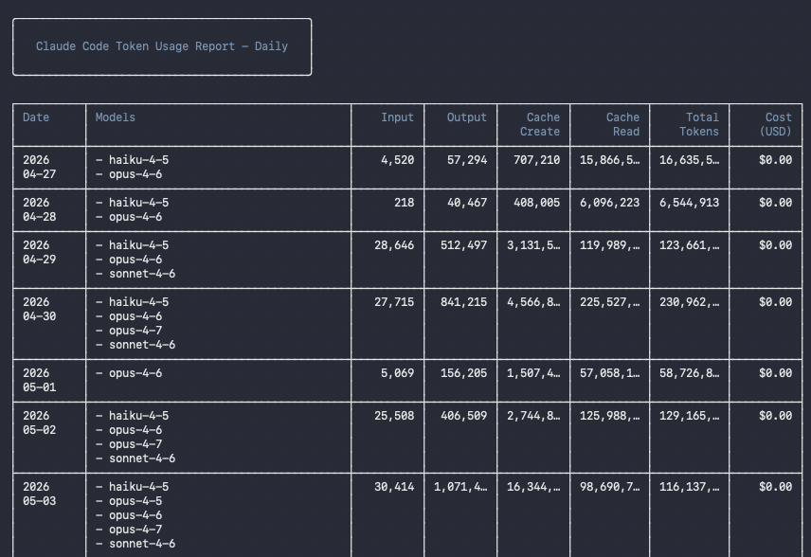Click the truncated total tokens value 230,962,…

click(x=690, y=302)
